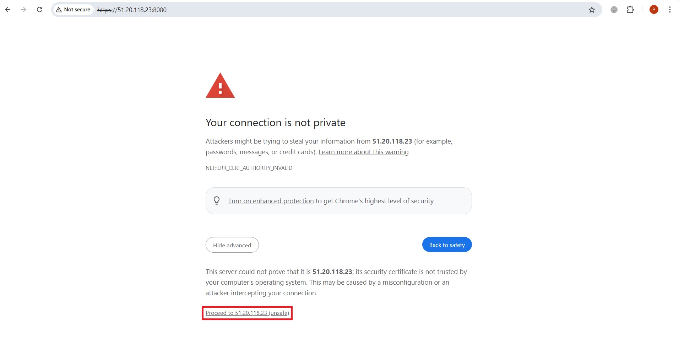Screen dimensions: 679x344
Task: Click the NET::ERR_CERT_AUTHORITY_INVALID error text
Action: [x=249, y=168]
